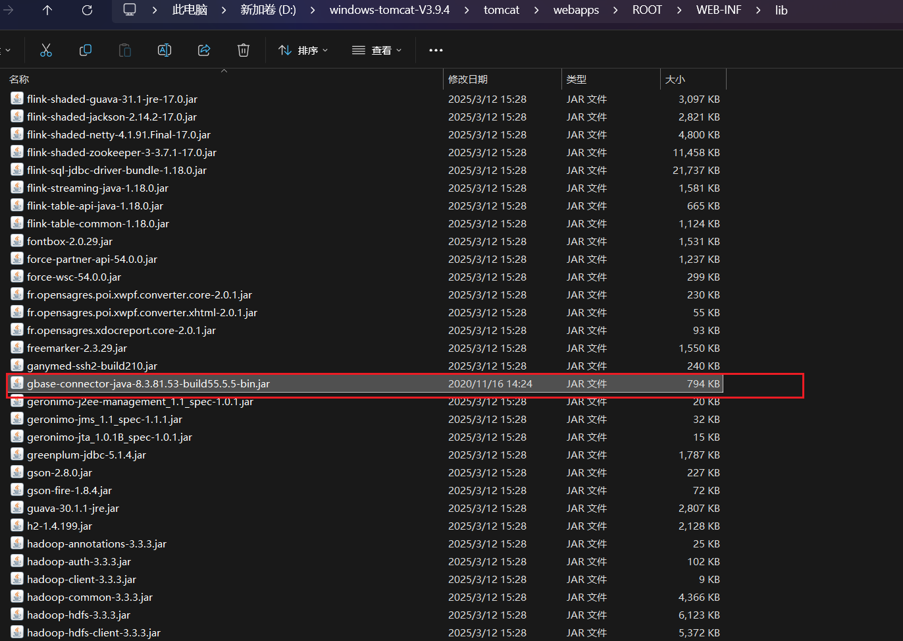
Task: Expand the chevron after tomcat in the address bar
Action: pyautogui.click(x=536, y=10)
